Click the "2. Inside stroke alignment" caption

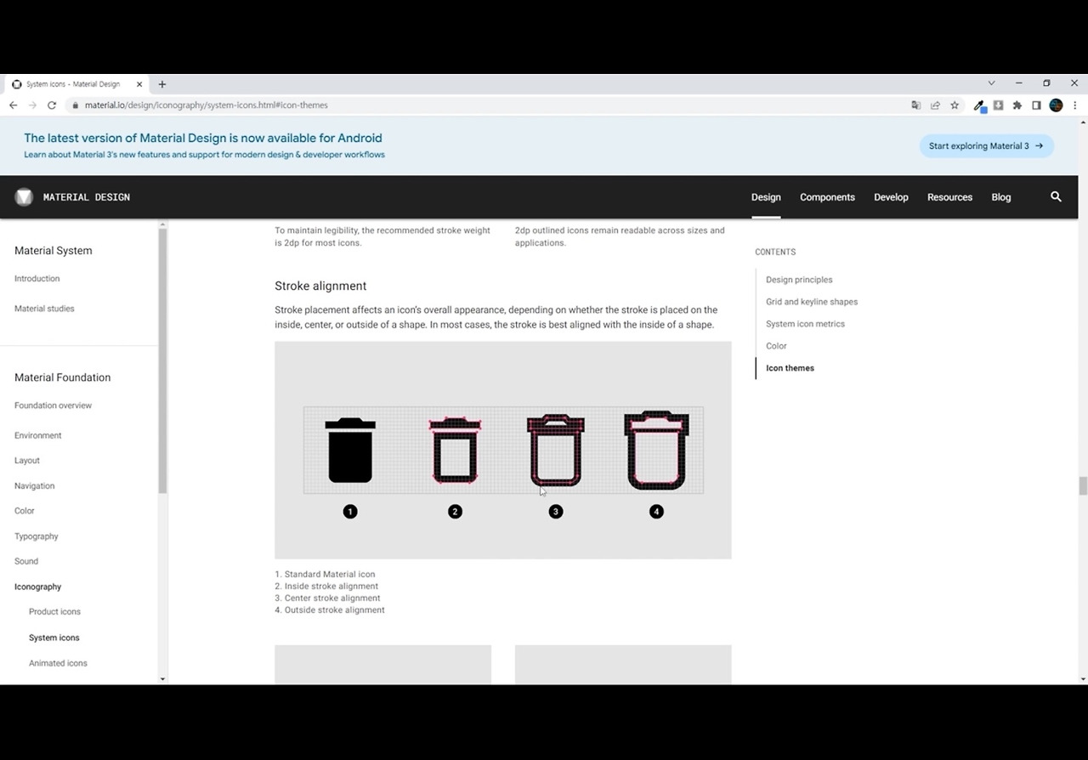point(326,587)
